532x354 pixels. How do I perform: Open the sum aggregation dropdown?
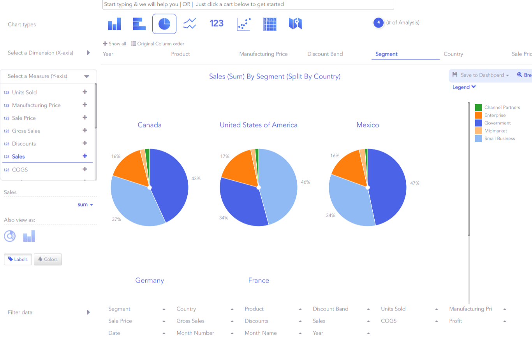85,204
